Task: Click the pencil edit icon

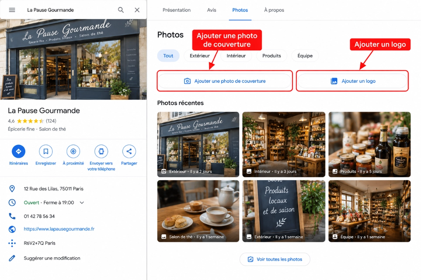Action: click(12, 258)
